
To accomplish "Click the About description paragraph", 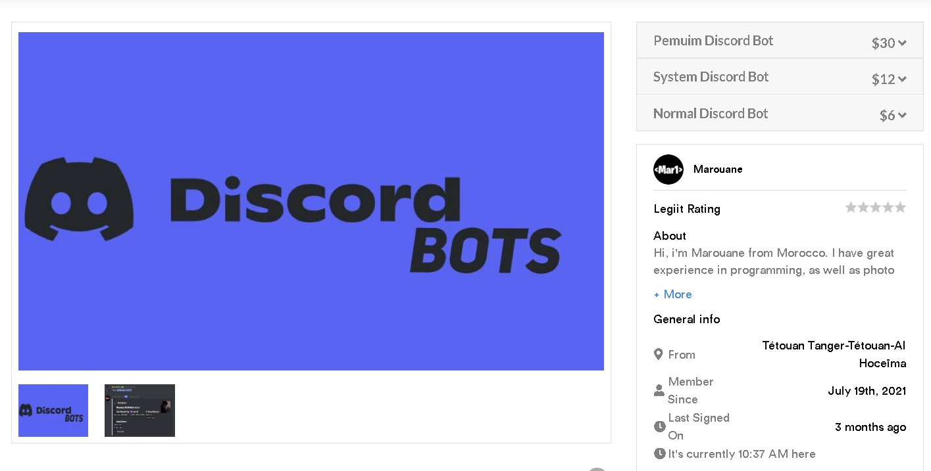I will [x=774, y=261].
